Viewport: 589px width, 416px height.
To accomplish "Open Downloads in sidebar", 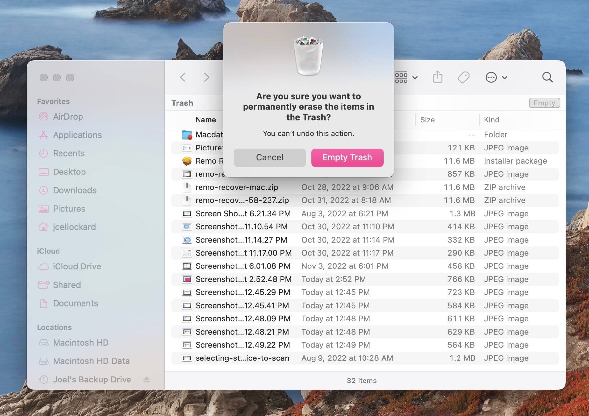I will pos(75,190).
